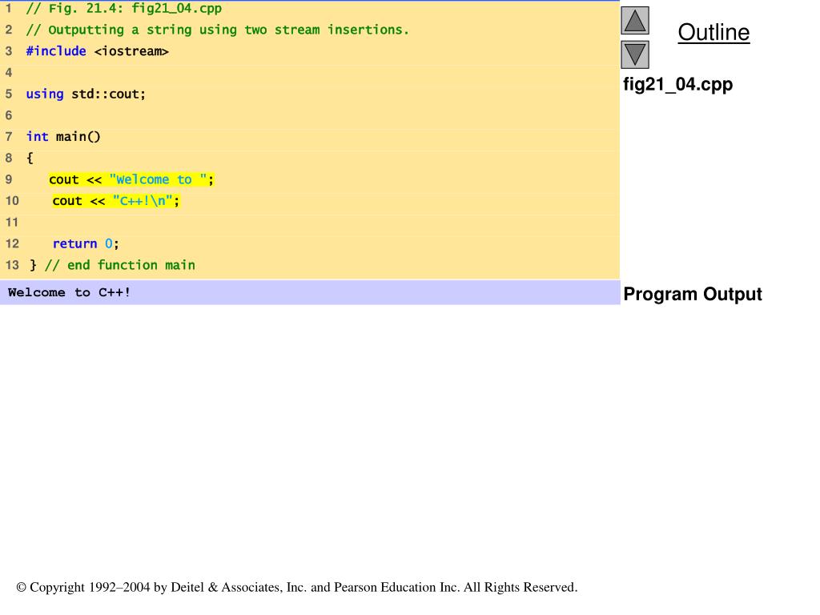Click the output text 'Welcome to C++!'
Screen dimensions: 820x615
[69, 292]
